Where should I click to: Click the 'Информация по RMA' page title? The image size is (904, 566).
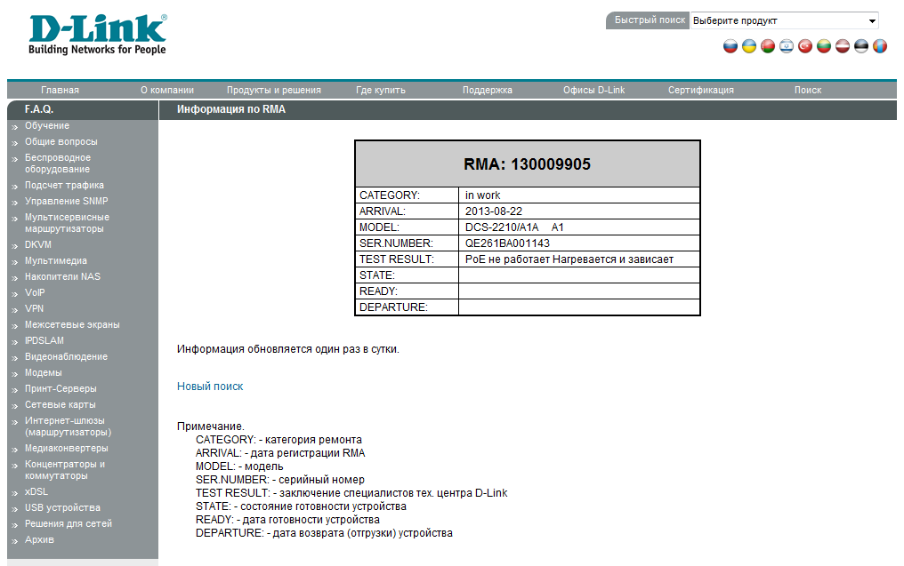pyautogui.click(x=231, y=109)
